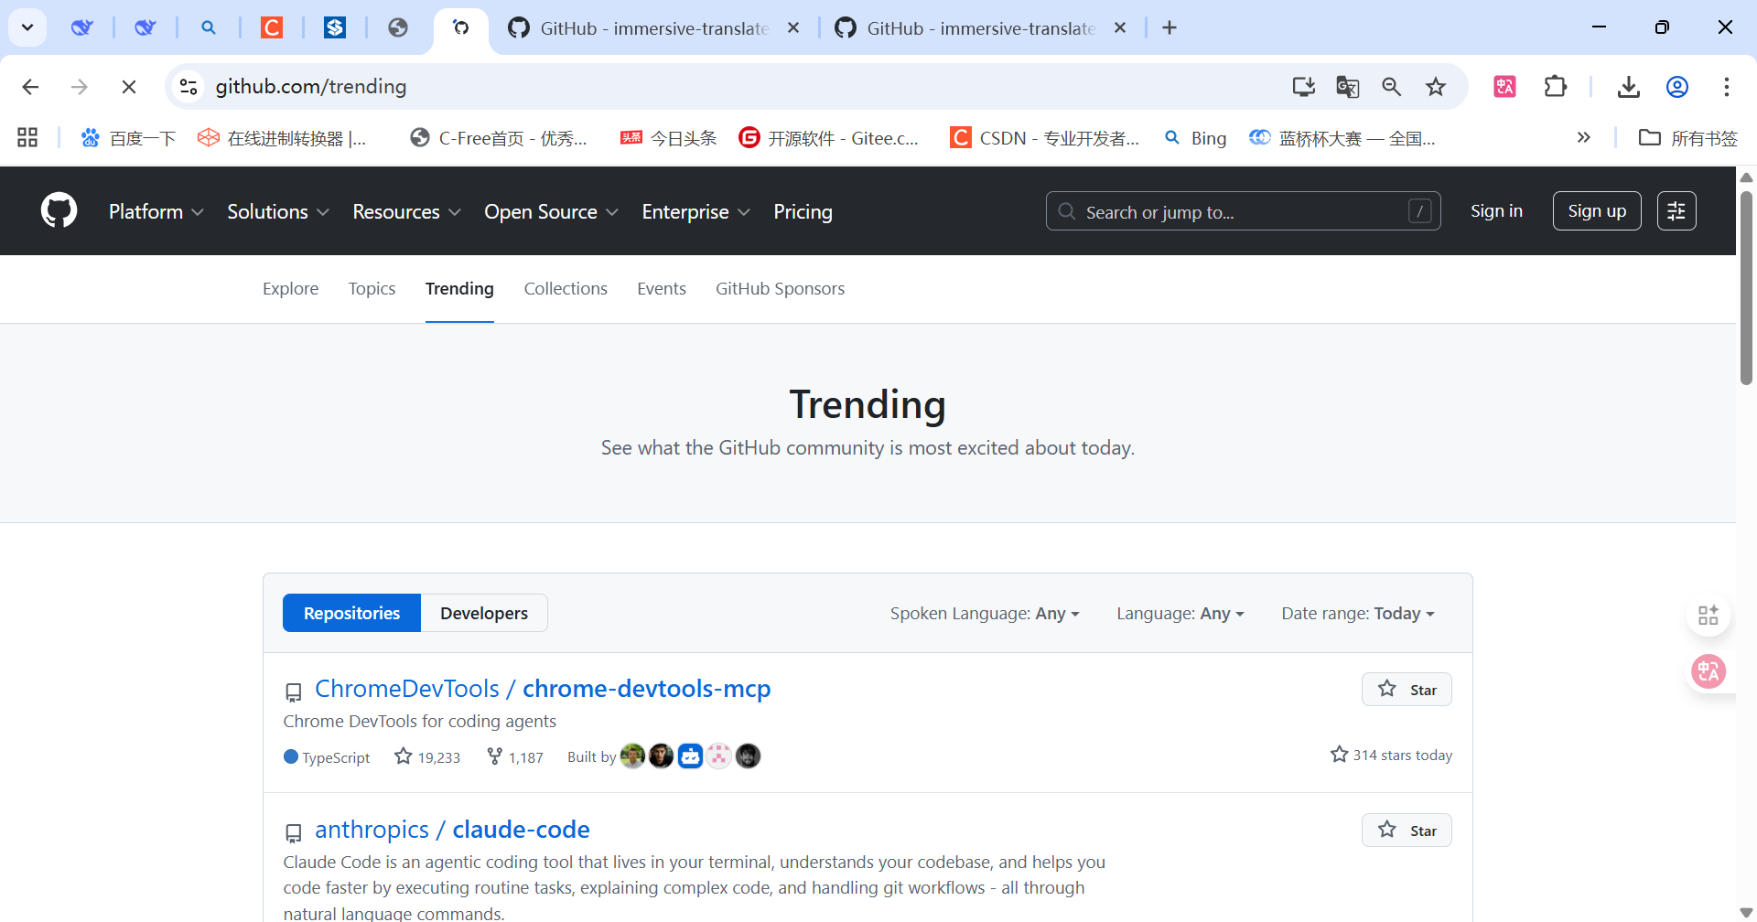Open the Language: Any dropdown
1757x922 pixels.
(1180, 613)
